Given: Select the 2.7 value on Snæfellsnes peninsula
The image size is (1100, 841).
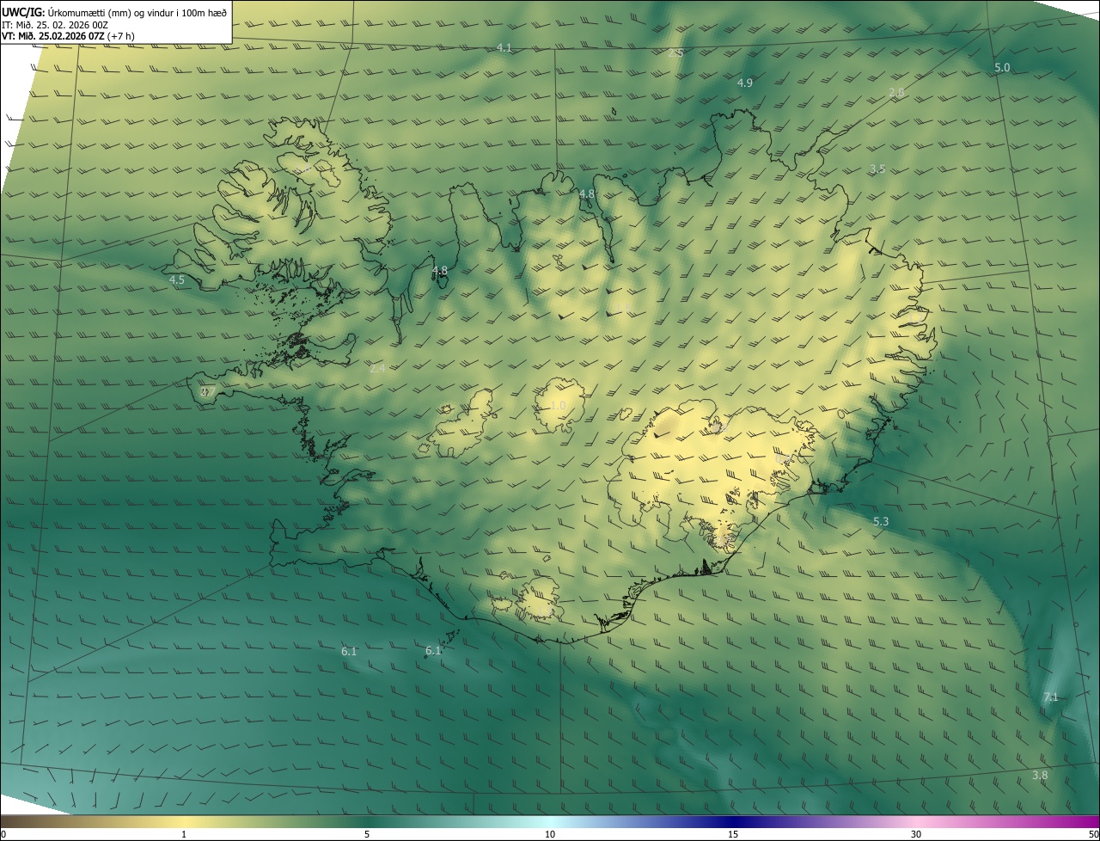Looking at the screenshot, I should point(208,391).
